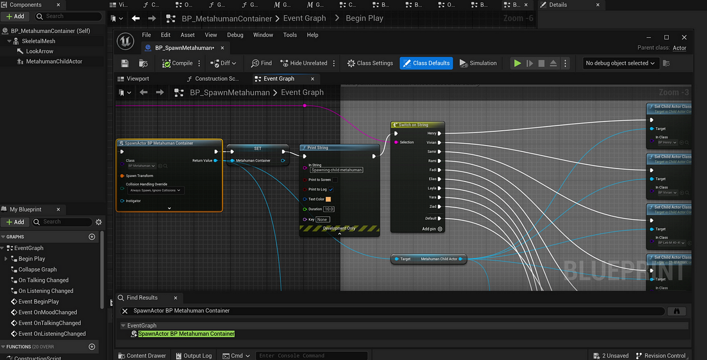Screen dimensions: 707x360
Task: Uncheck Print to Log on the Print String node
Action: coord(331,190)
